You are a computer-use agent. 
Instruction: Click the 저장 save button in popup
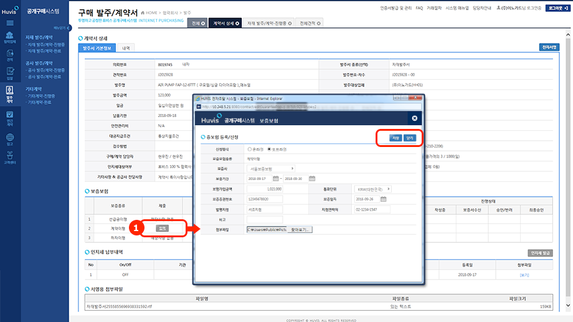click(x=395, y=138)
